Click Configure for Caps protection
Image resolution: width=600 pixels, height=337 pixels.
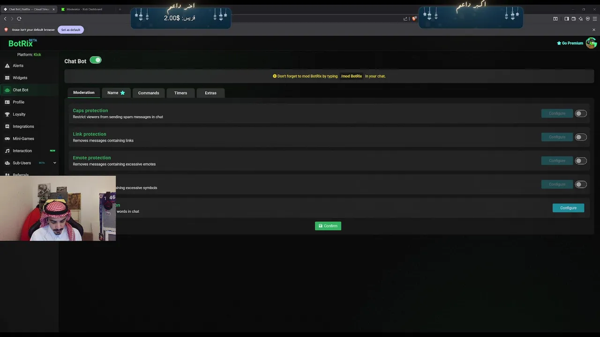pyautogui.click(x=557, y=113)
